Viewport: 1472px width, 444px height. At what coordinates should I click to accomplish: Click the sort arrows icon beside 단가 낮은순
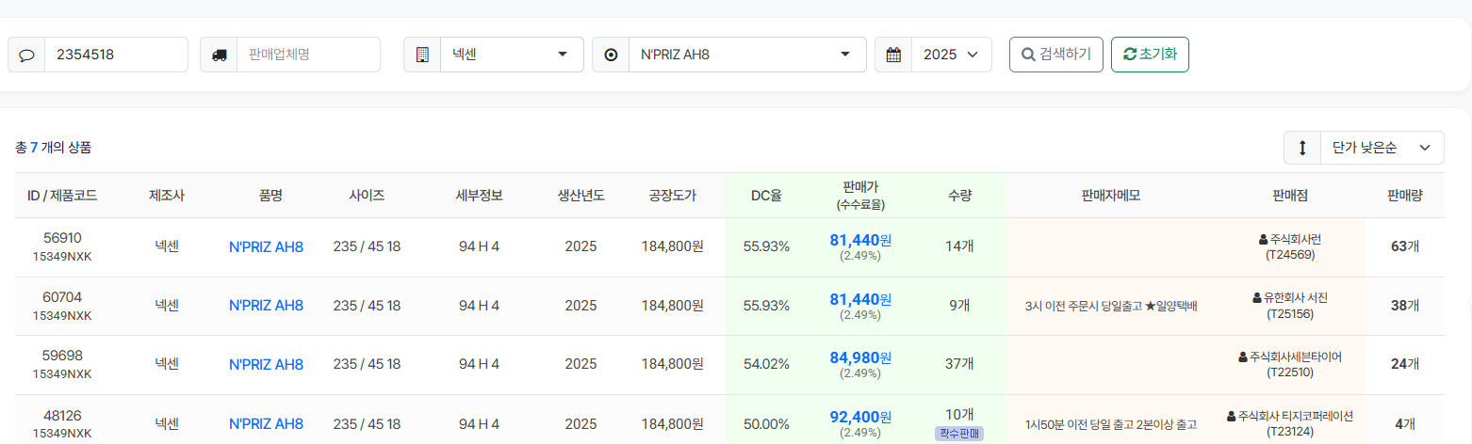[1302, 148]
